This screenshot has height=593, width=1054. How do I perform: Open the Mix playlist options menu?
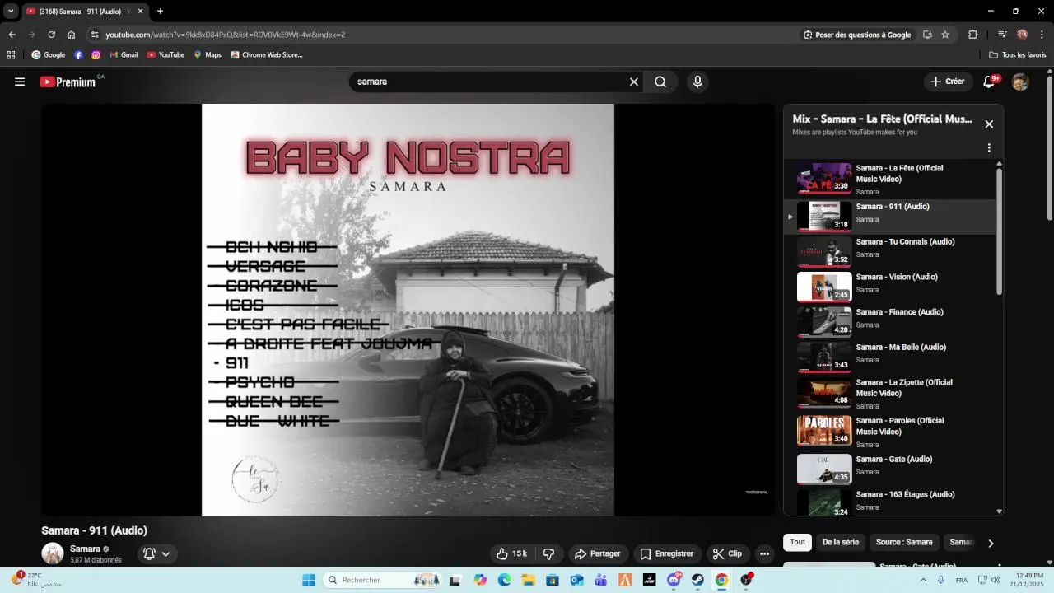point(989,148)
